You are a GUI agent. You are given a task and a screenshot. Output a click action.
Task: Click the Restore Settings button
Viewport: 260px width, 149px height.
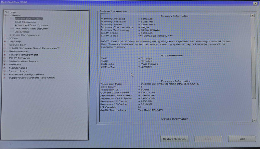[174, 139]
